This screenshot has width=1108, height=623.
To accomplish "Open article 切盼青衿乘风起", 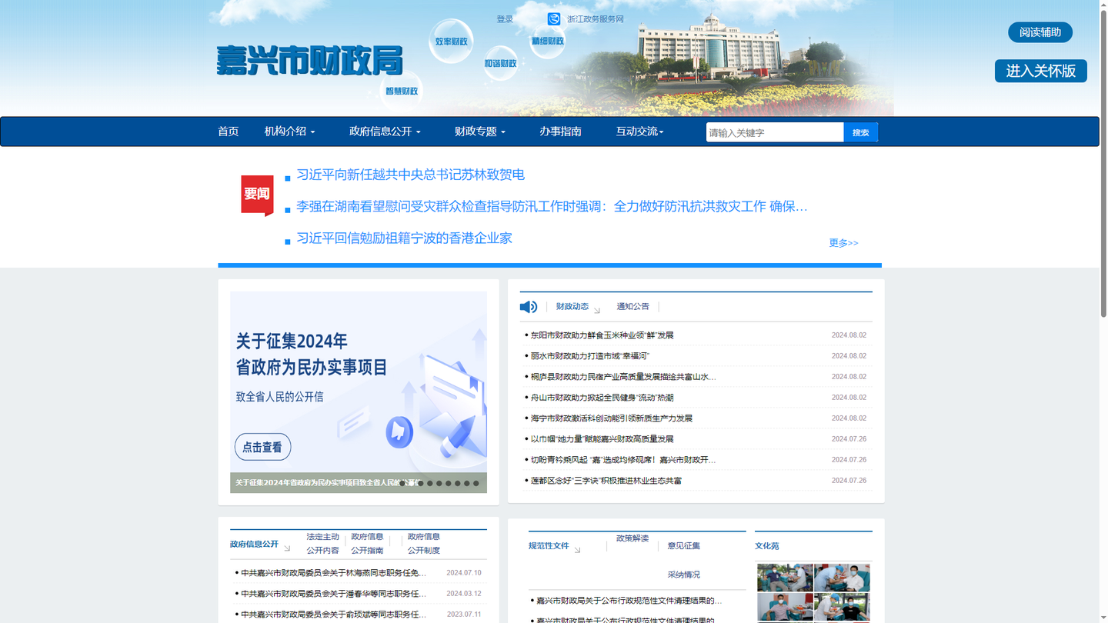I will 623,460.
